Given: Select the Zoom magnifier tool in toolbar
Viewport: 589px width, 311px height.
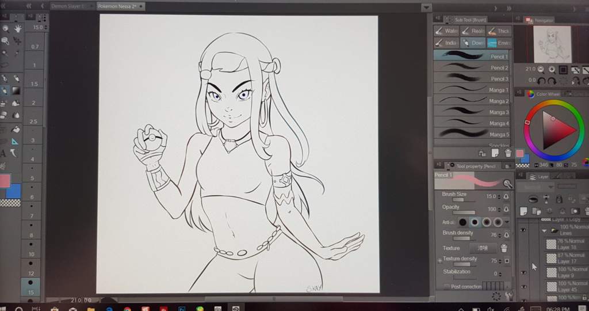Looking at the screenshot, I should [x=5, y=28].
